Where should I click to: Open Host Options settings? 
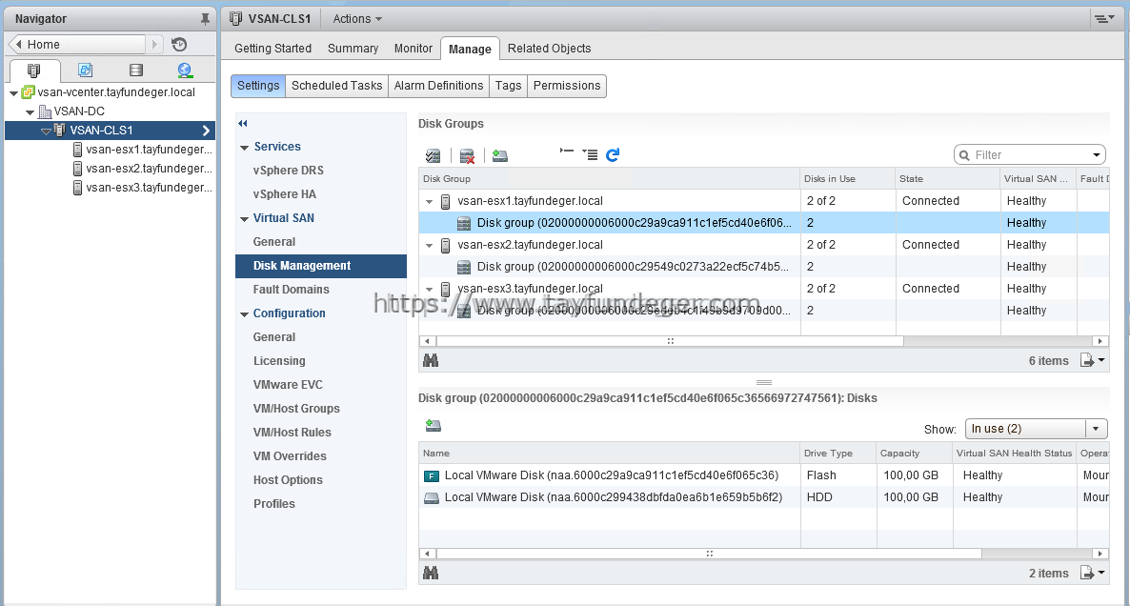[288, 479]
